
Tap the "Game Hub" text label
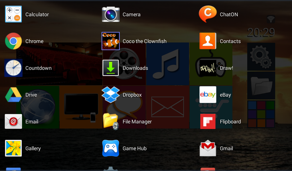click(135, 148)
